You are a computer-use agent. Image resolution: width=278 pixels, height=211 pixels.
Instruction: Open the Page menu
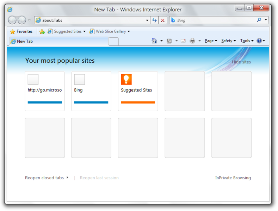coord(211,41)
